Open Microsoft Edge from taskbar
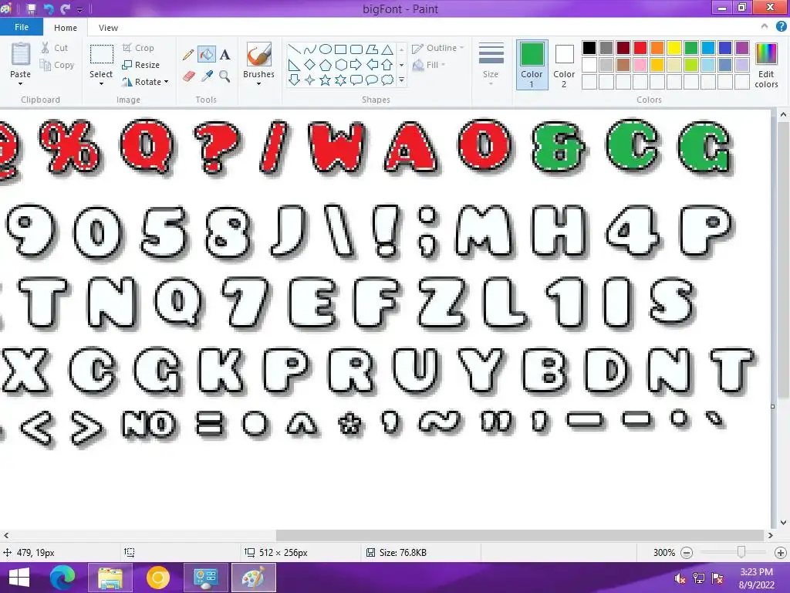This screenshot has width=790, height=593. click(x=62, y=578)
